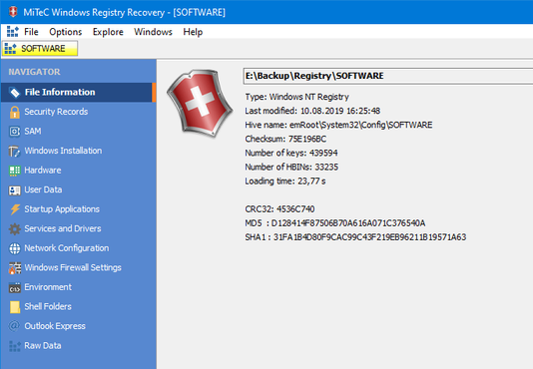Select File Information in navigator
The width and height of the screenshot is (533, 369).
point(78,93)
